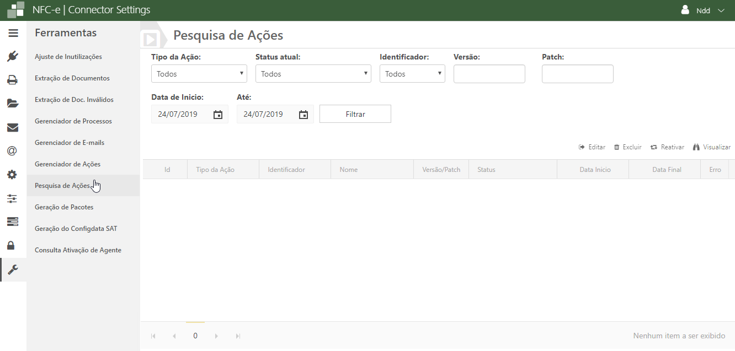The width and height of the screenshot is (735, 351).
Task: Open the folder icon in sidebar
Action: pos(12,104)
